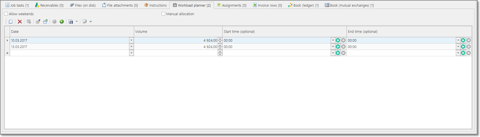Screen dimensions: 480x137
Task: Click volume 4 924,00 in the 13.03.2017 row
Action: [x=176, y=47]
